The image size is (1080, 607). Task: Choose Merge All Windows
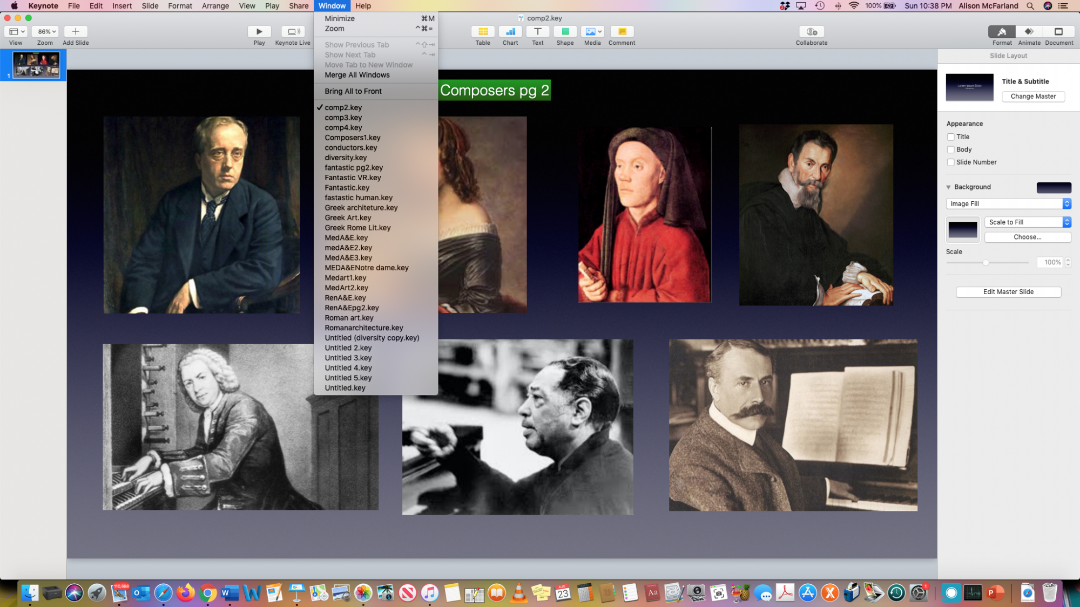coord(376,75)
